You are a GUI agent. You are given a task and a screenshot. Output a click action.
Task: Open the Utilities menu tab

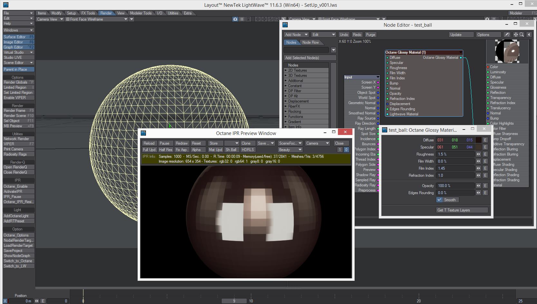(173, 13)
